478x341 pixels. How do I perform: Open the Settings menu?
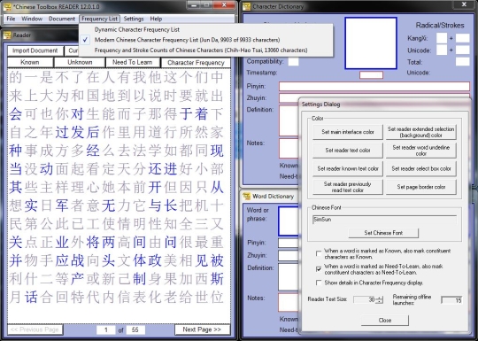tap(134, 19)
